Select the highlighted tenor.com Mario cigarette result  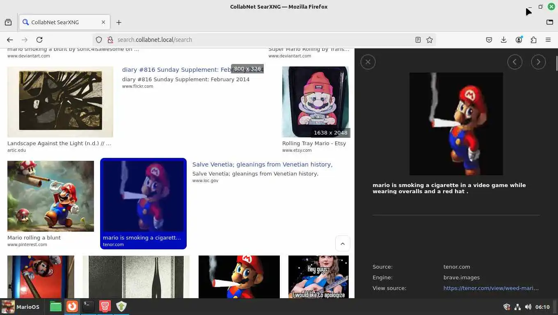[x=143, y=203]
